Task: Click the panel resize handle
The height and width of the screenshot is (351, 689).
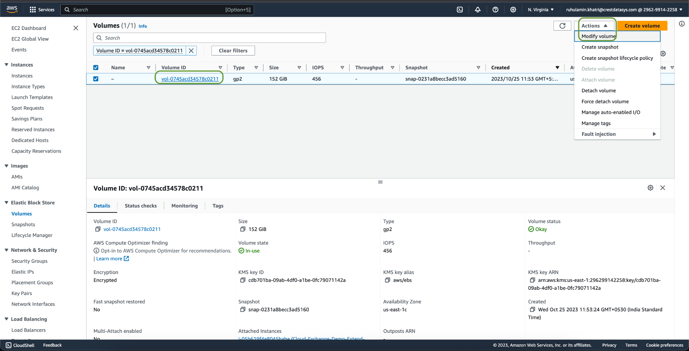Action: (x=380, y=182)
